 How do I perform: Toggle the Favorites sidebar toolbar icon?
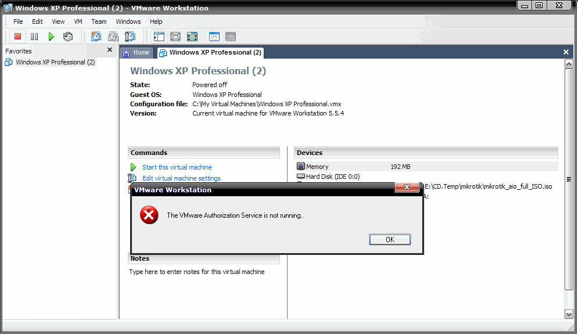pos(159,37)
